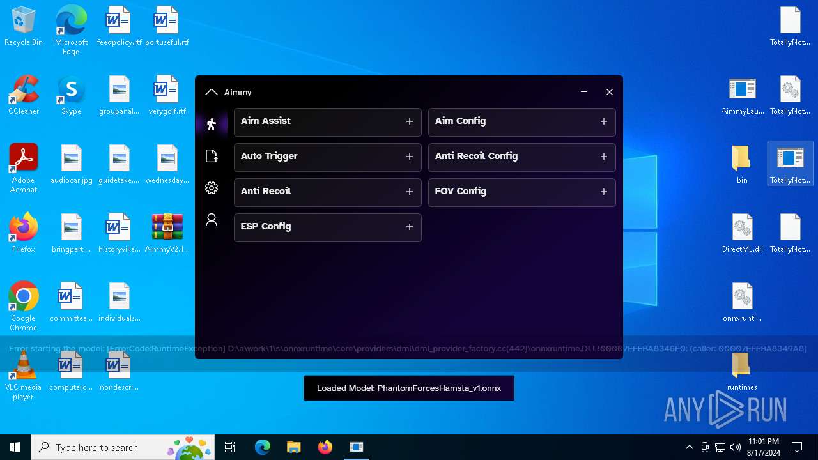
Task: Select the runtimes folder on desktop
Action: click(742, 372)
